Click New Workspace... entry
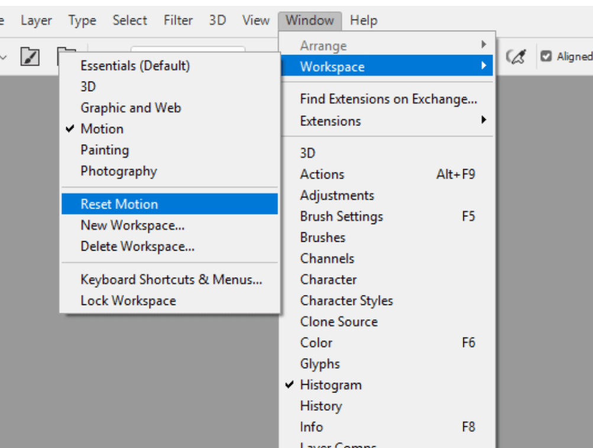 click(x=132, y=225)
